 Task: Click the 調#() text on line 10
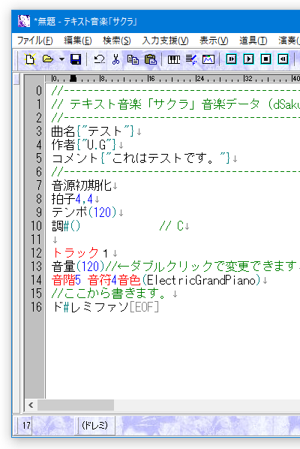[66, 226]
